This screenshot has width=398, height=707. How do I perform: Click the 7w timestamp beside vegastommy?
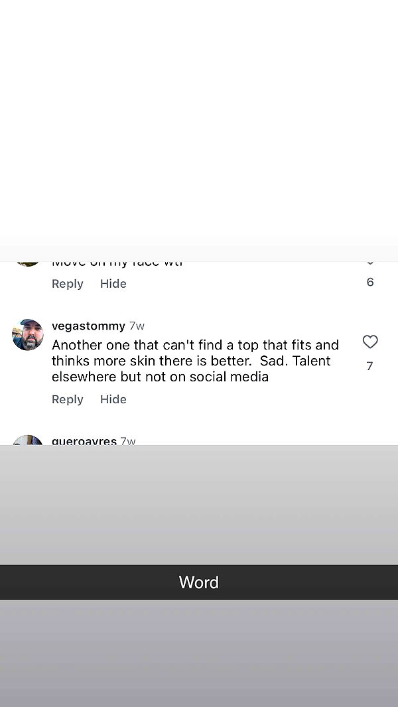tap(137, 326)
